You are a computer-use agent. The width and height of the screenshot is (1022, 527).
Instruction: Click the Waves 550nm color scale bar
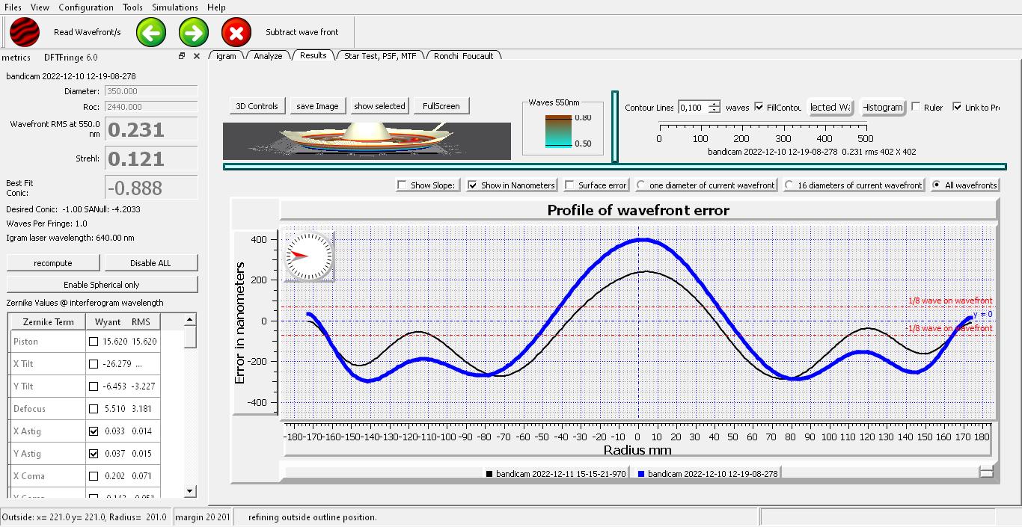(x=558, y=131)
